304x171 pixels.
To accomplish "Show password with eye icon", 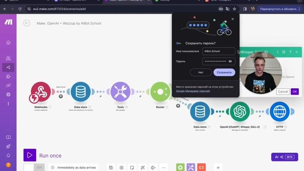I will pyautogui.click(x=230, y=61).
